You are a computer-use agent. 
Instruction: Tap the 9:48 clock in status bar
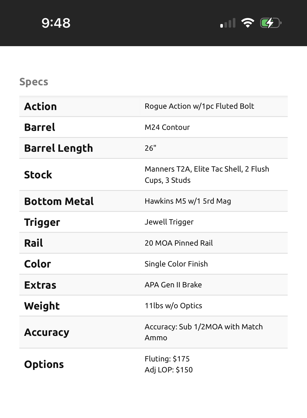pyautogui.click(x=56, y=23)
